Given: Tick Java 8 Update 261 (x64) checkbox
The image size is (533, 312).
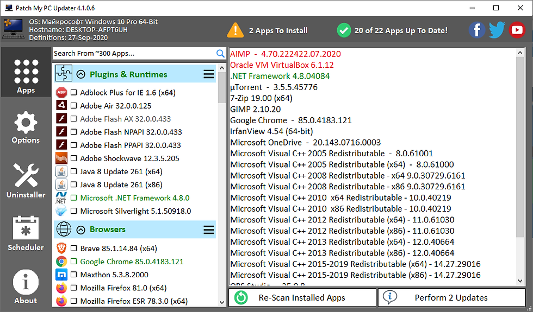Looking at the screenshot, I should point(74,171).
